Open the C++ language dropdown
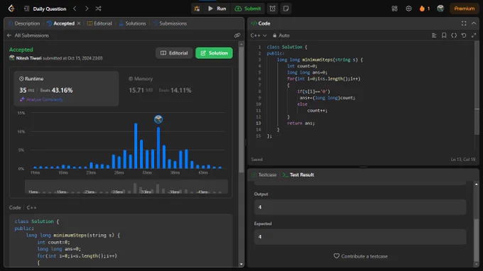This screenshot has height=271, width=483. click(259, 35)
